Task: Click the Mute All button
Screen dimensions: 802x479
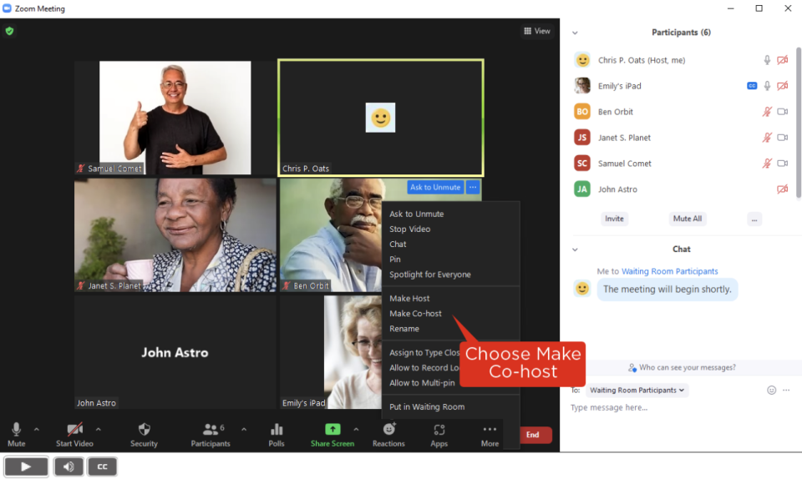Action: [688, 219]
